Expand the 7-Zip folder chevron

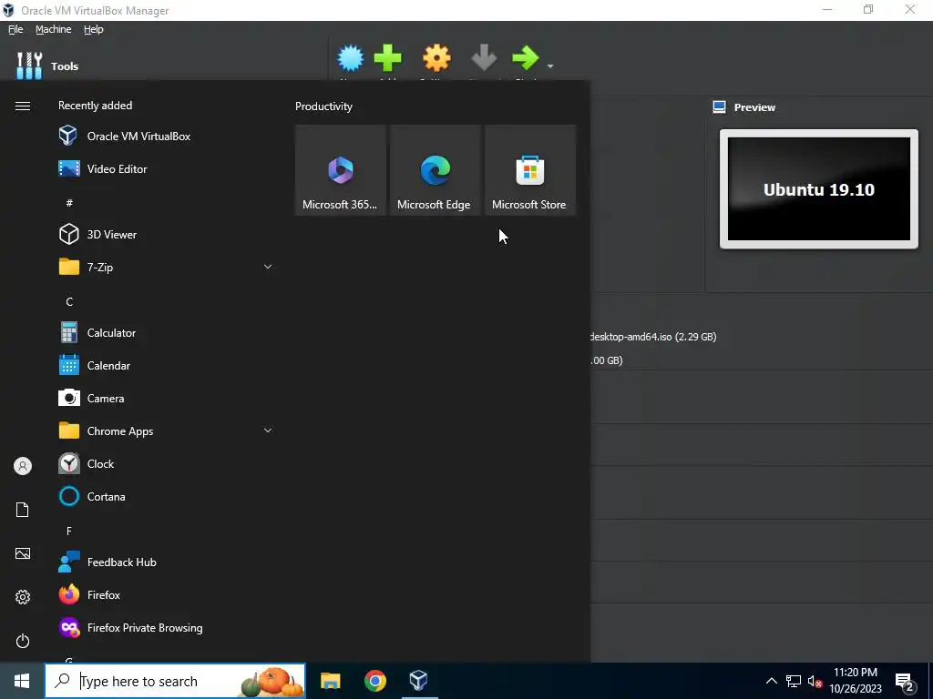pyautogui.click(x=268, y=267)
